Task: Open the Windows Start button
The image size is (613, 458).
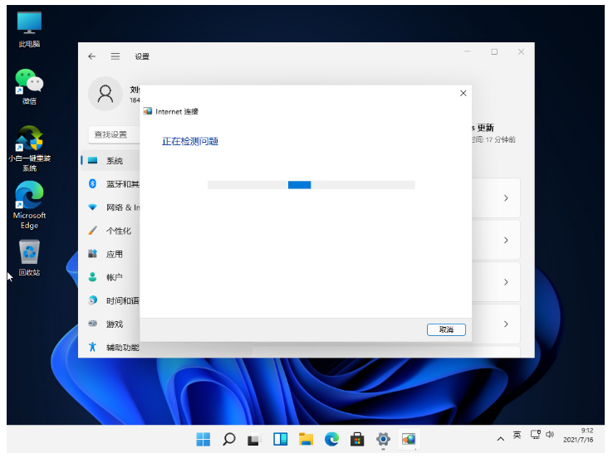Action: click(x=203, y=439)
